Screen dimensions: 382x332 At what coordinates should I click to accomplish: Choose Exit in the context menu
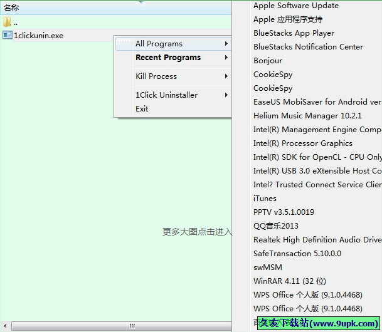(x=173, y=109)
